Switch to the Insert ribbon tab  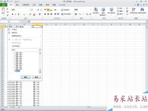(17, 5)
